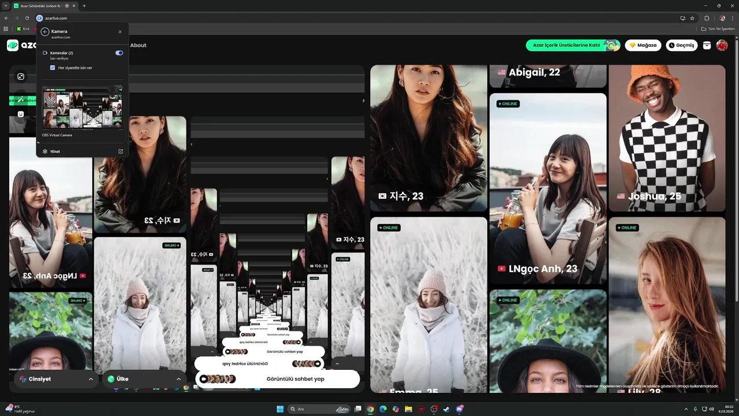Open the tab search dropdown arrow
The width and height of the screenshot is (739, 416).
click(x=5, y=6)
